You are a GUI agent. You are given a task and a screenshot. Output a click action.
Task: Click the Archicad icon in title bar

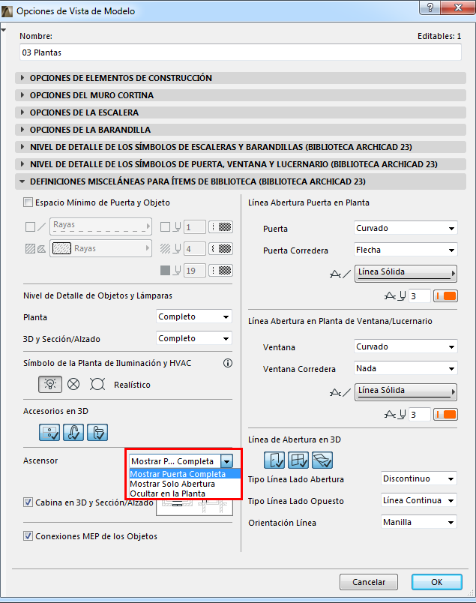[x=7, y=11]
